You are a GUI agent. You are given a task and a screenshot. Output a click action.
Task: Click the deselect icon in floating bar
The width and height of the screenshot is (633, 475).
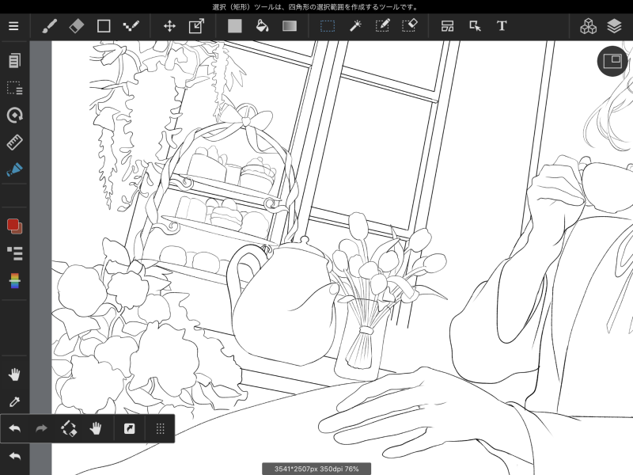(69, 428)
